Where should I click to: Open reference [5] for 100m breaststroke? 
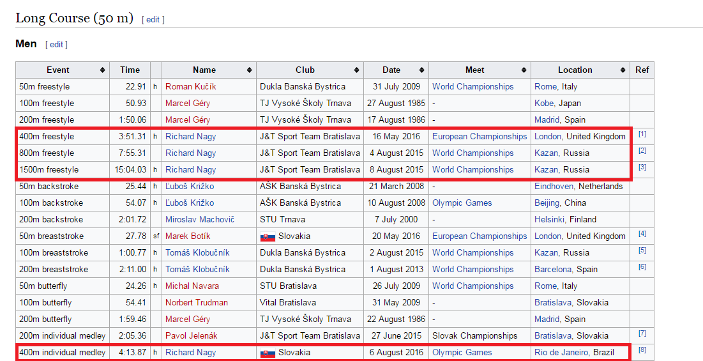click(x=642, y=250)
